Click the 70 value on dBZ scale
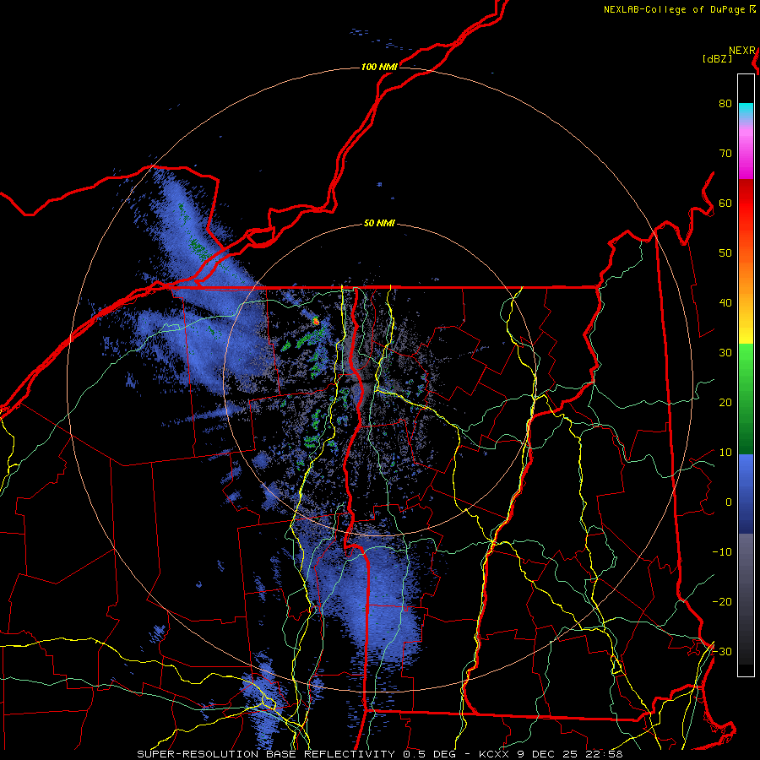 click(x=725, y=154)
